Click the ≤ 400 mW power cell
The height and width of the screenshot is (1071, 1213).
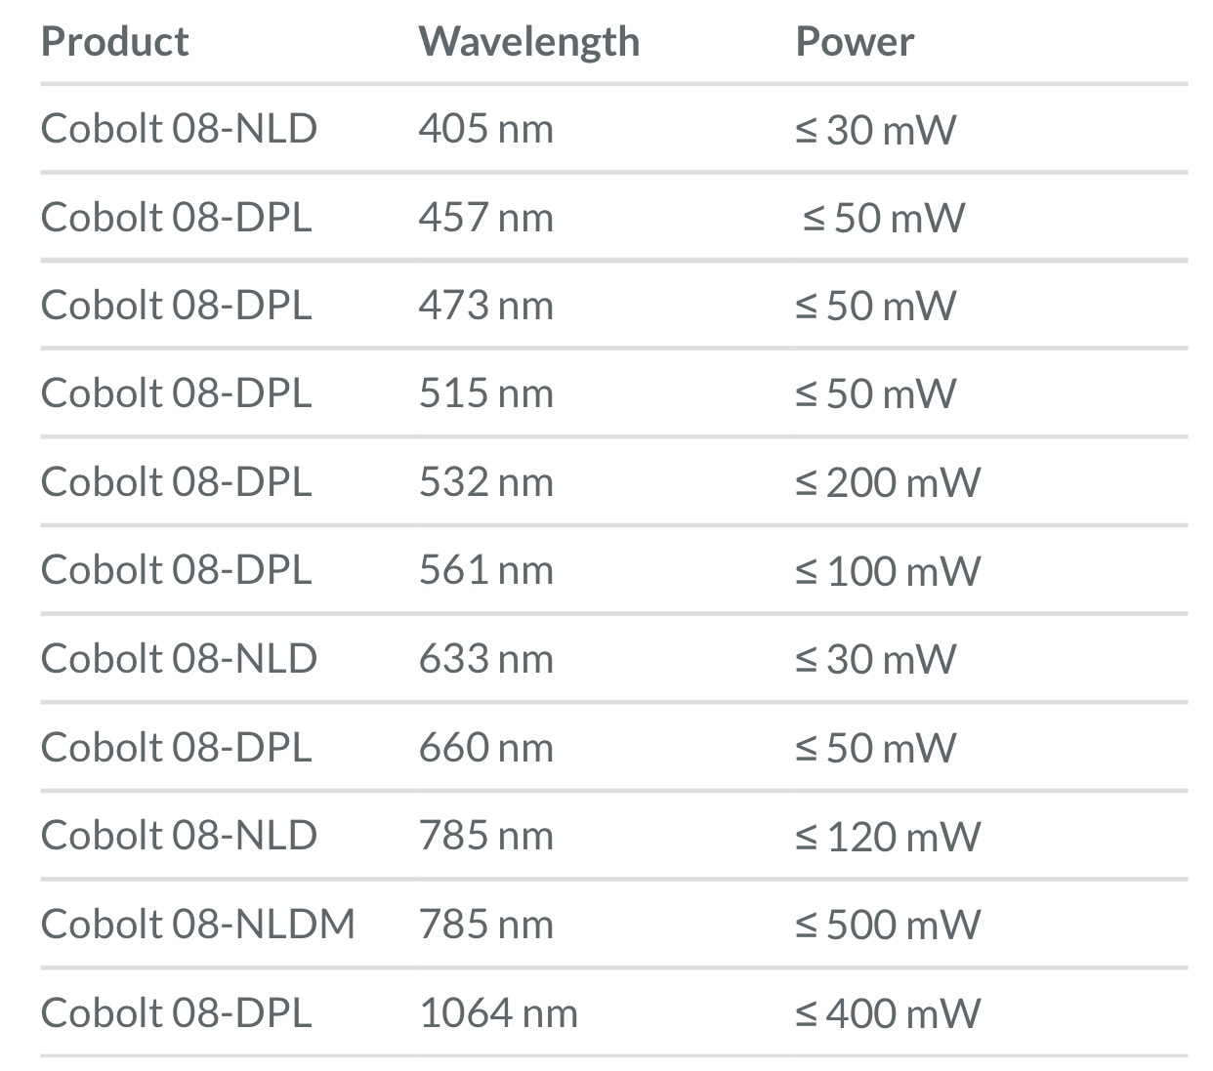[887, 1013]
